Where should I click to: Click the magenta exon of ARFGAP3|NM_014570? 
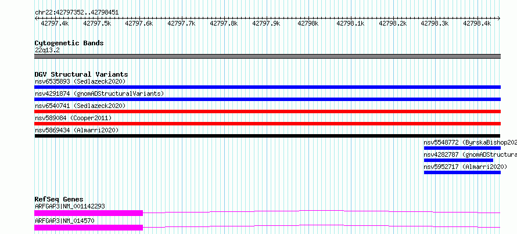(88, 228)
